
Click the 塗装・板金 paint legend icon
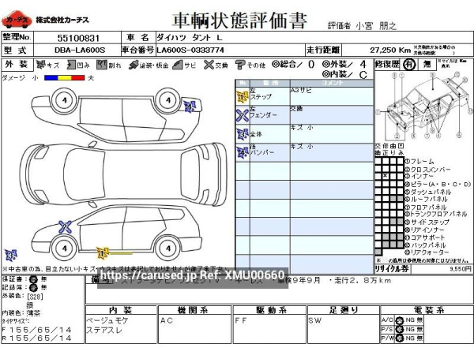133,65
